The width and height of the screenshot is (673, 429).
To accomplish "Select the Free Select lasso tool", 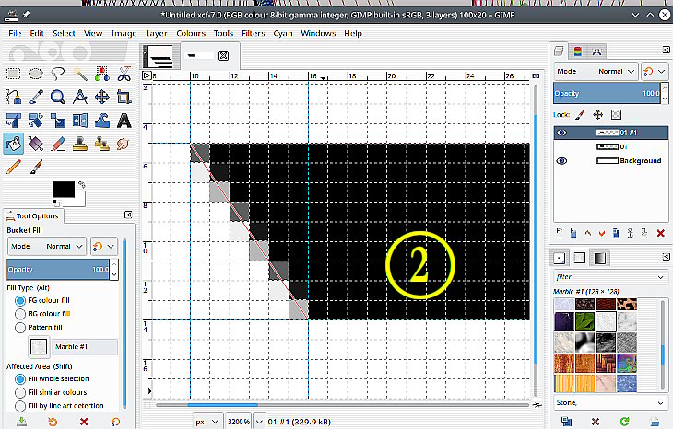I will tap(58, 74).
